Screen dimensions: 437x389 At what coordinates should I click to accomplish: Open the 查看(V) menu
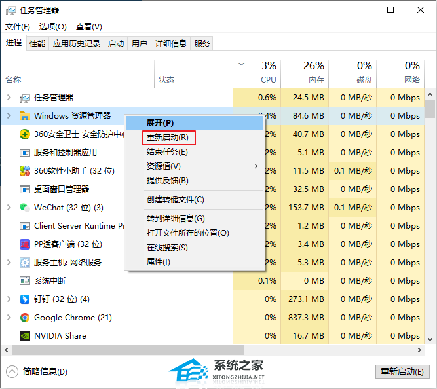(89, 27)
